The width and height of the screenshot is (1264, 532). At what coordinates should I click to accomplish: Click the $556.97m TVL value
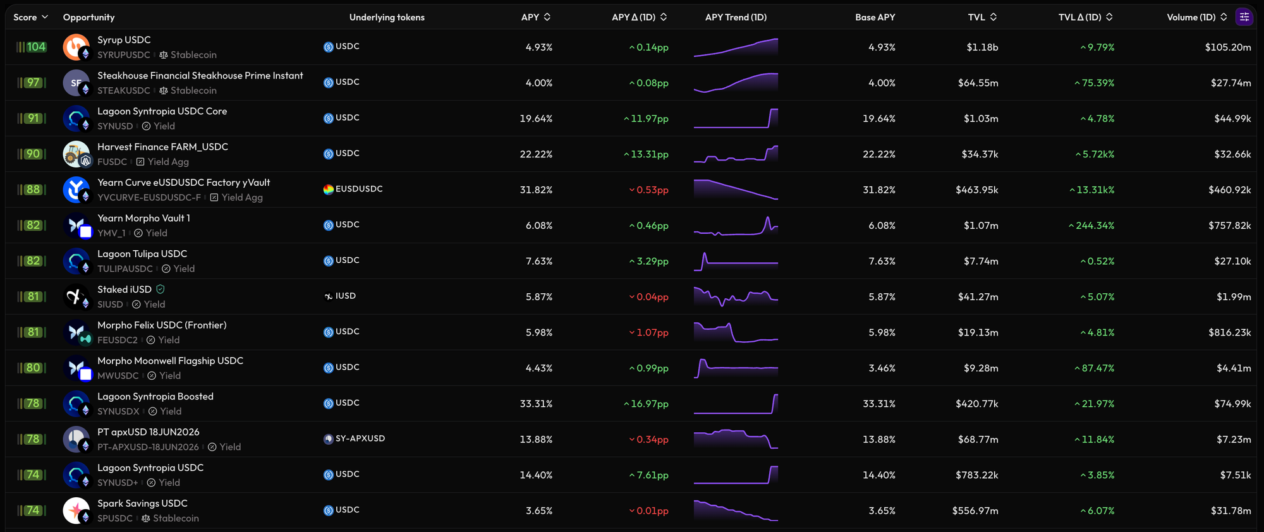(x=975, y=511)
